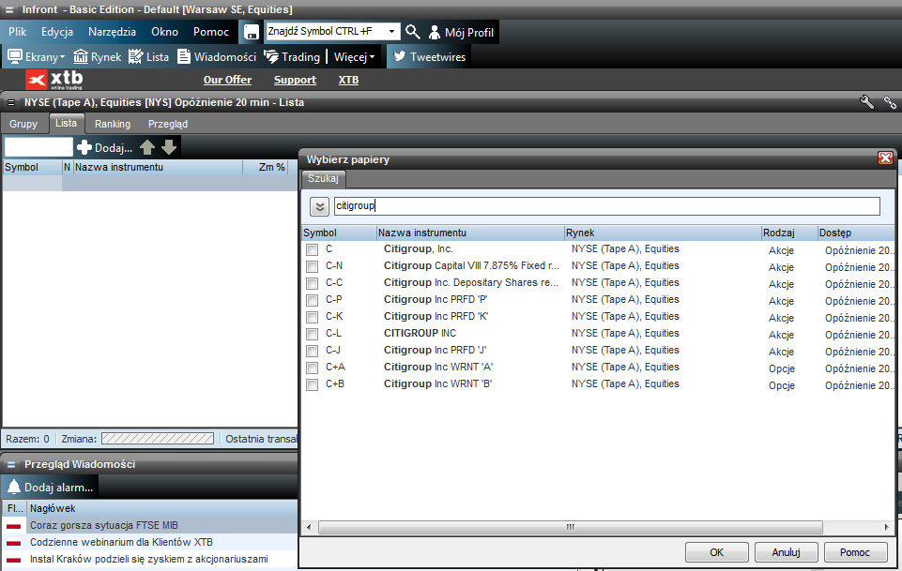
Task: Click the OK button
Action: (717, 552)
